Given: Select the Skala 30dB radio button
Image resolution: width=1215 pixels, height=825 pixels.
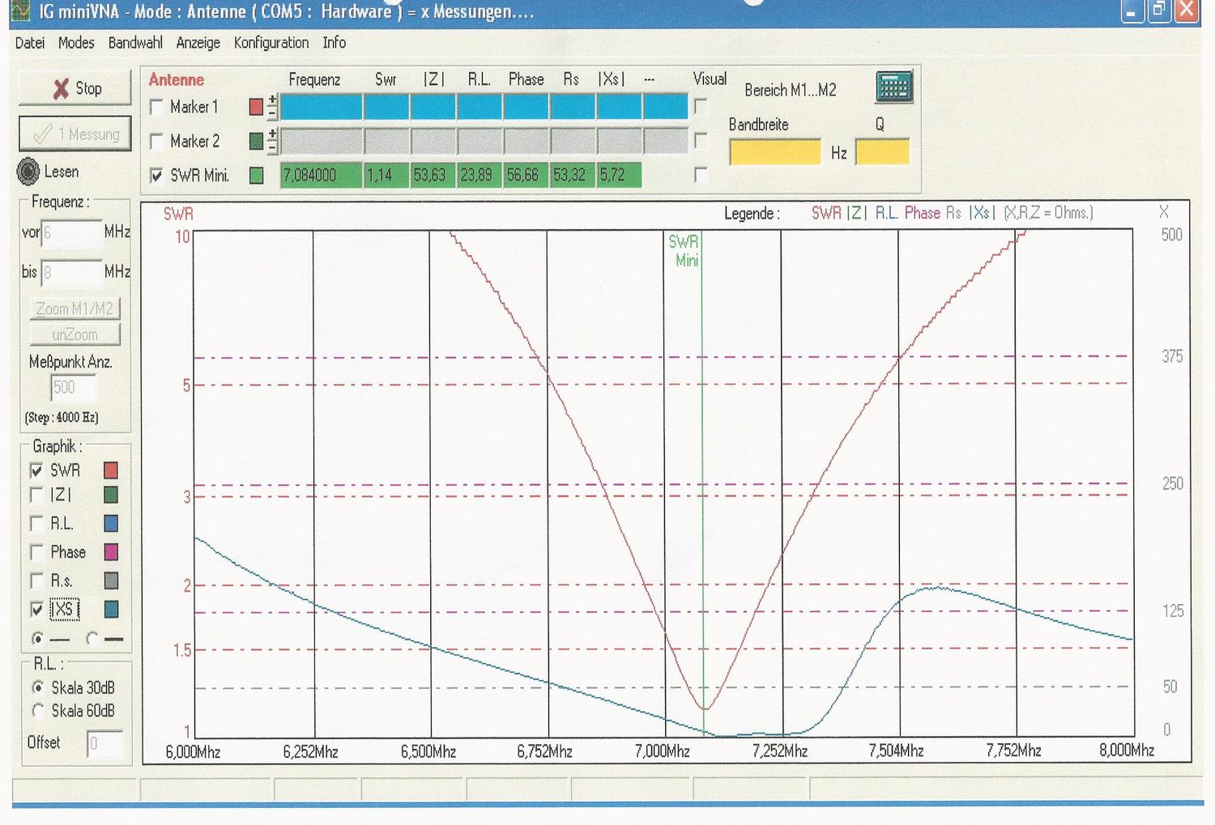Looking at the screenshot, I should pyautogui.click(x=37, y=687).
